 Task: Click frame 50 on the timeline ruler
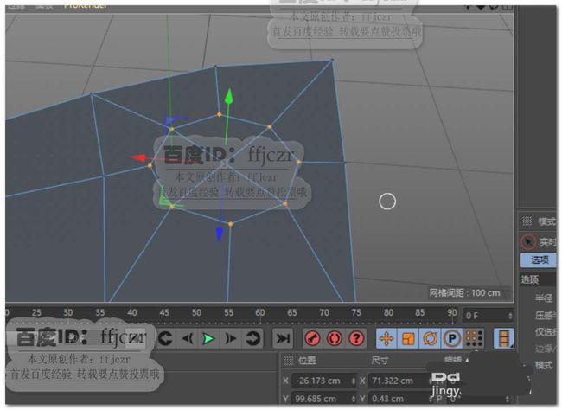click(x=196, y=313)
